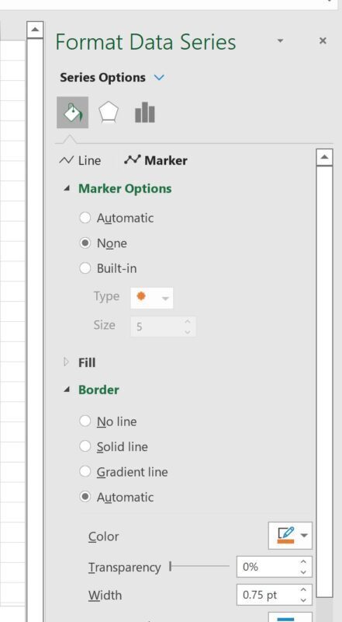Viewport: 342px width, 622px height.
Task: Click the Transparency slider track
Action: 199,567
